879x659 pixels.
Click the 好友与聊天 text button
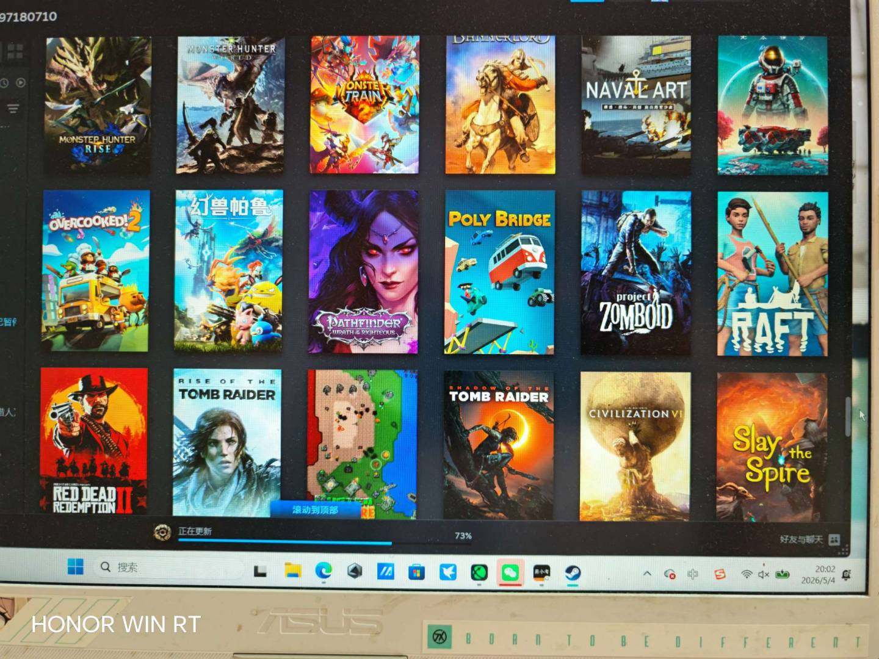(x=801, y=539)
